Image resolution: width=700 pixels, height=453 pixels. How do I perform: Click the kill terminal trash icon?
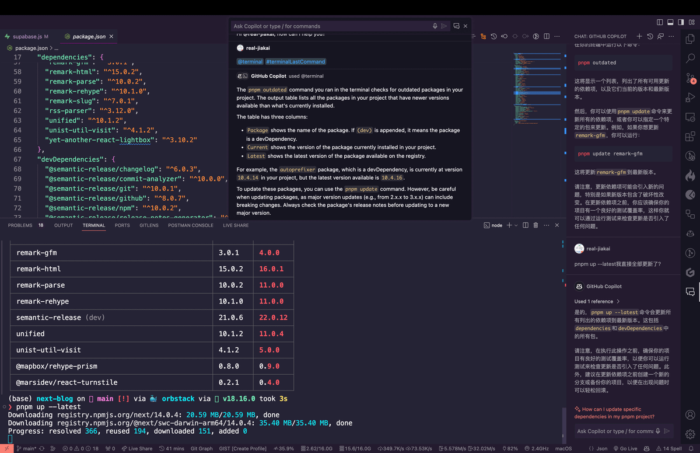pyautogui.click(x=536, y=225)
